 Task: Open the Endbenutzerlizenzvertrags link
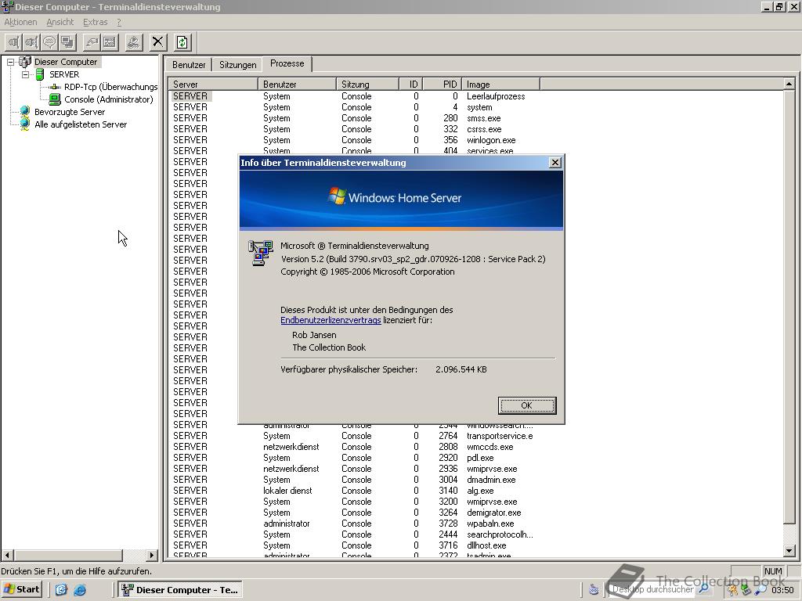pyautogui.click(x=331, y=320)
